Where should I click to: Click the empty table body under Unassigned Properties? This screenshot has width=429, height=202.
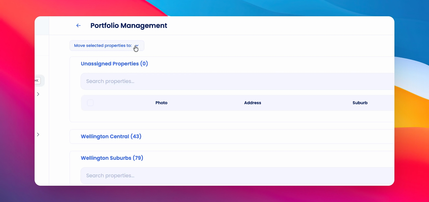click(x=238, y=116)
